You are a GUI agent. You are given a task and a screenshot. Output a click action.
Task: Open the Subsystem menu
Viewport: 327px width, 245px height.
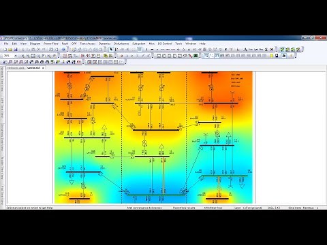pyautogui.click(x=139, y=44)
